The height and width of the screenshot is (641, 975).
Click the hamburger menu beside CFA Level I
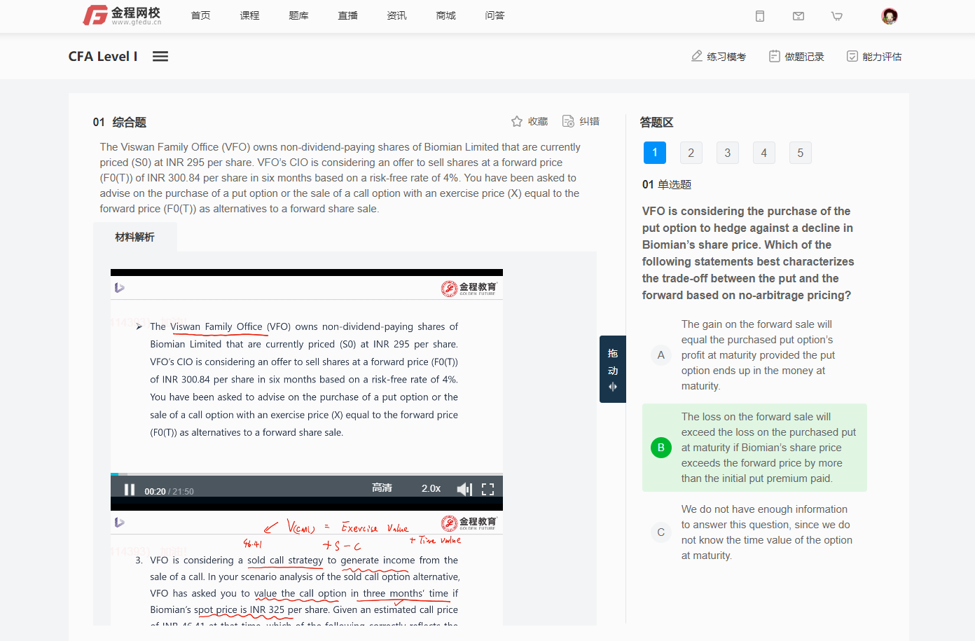tap(160, 57)
